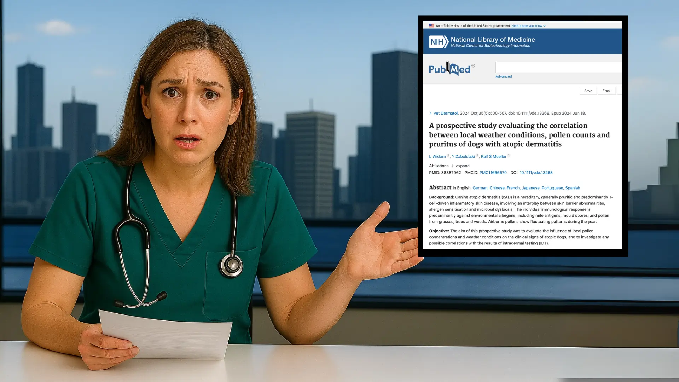Image resolution: width=679 pixels, height=382 pixels.
Task: Click the NIH logo
Action: [439, 42]
